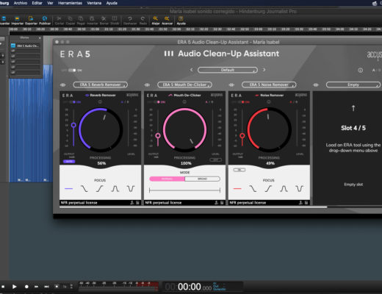Open the Empty slot dropdown
Screen dimensions: 382x294
pos(353,85)
